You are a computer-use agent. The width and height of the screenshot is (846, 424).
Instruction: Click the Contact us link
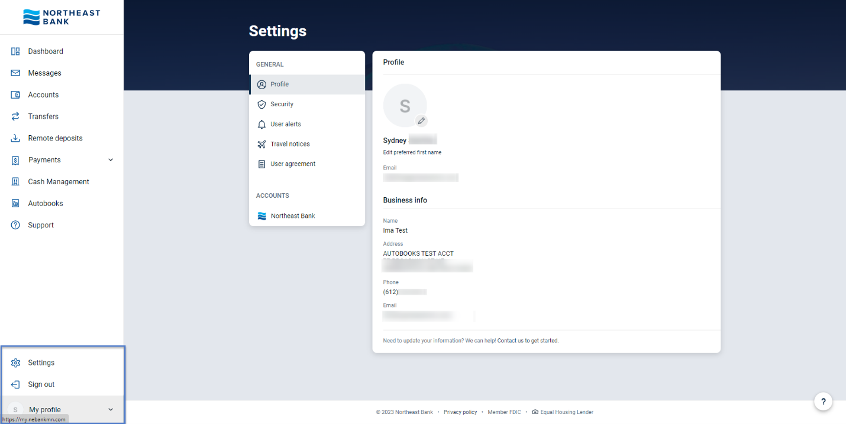510,341
